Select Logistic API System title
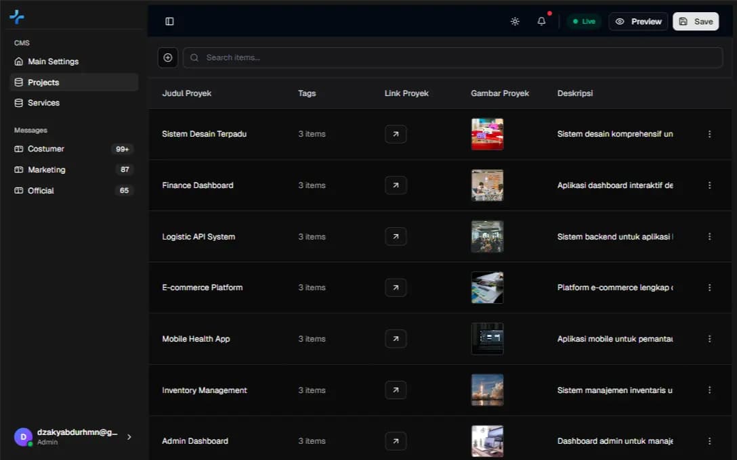The image size is (737, 460). (x=199, y=237)
